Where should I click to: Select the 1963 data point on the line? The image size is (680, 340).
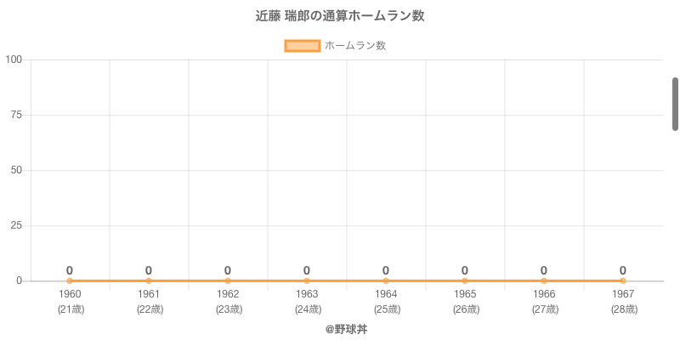(307, 280)
